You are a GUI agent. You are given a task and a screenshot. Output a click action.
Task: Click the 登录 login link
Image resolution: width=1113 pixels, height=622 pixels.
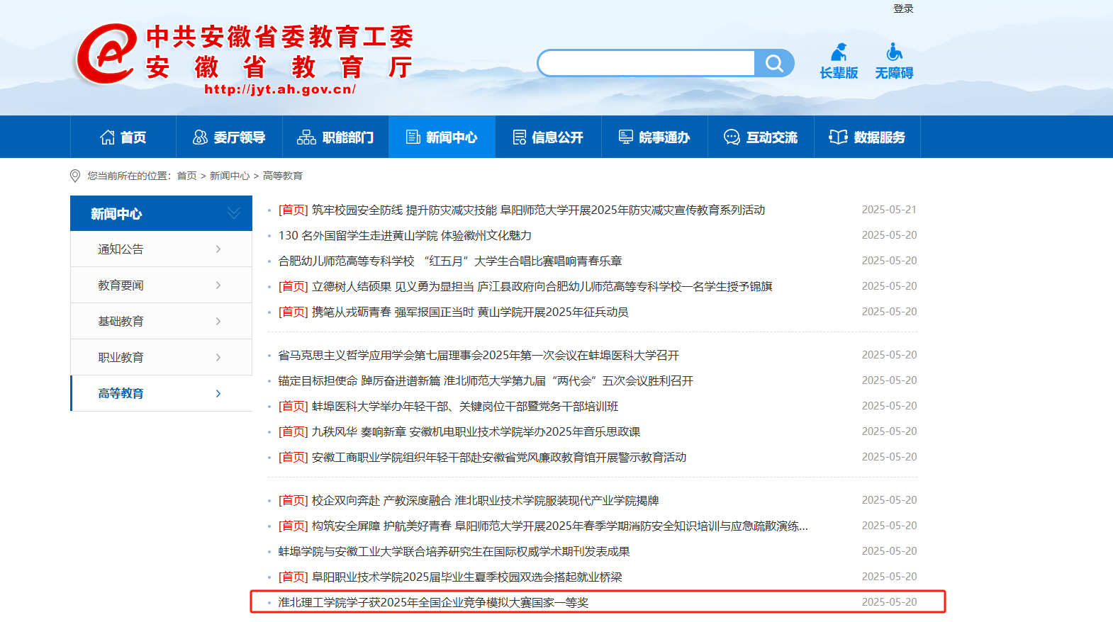click(903, 9)
